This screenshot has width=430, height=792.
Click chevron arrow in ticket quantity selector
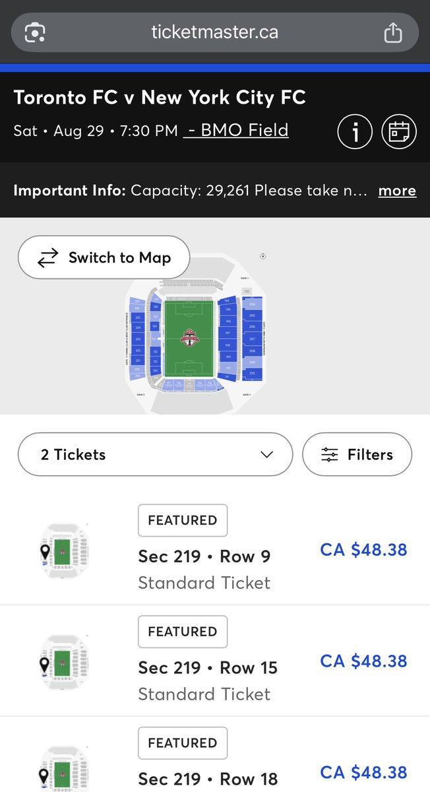[x=266, y=455]
